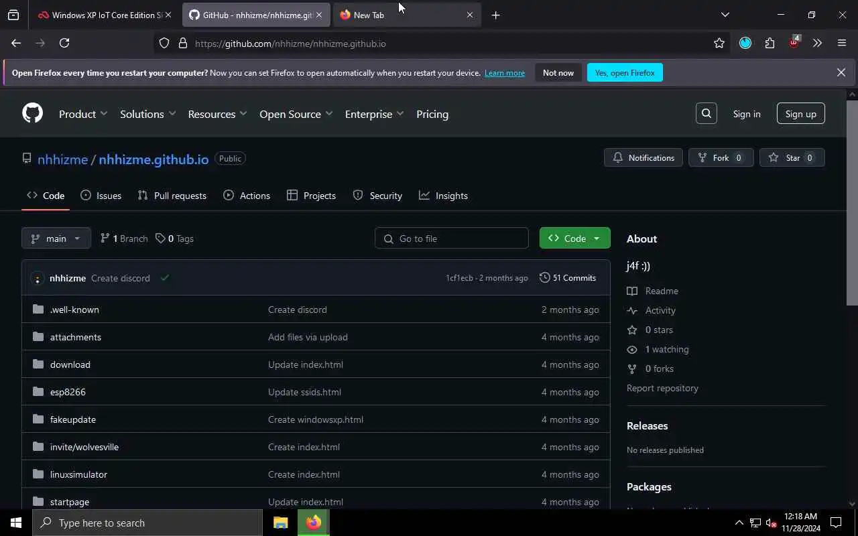Show more tools double-chevron overflow icon
The image size is (858, 536).
817,43
